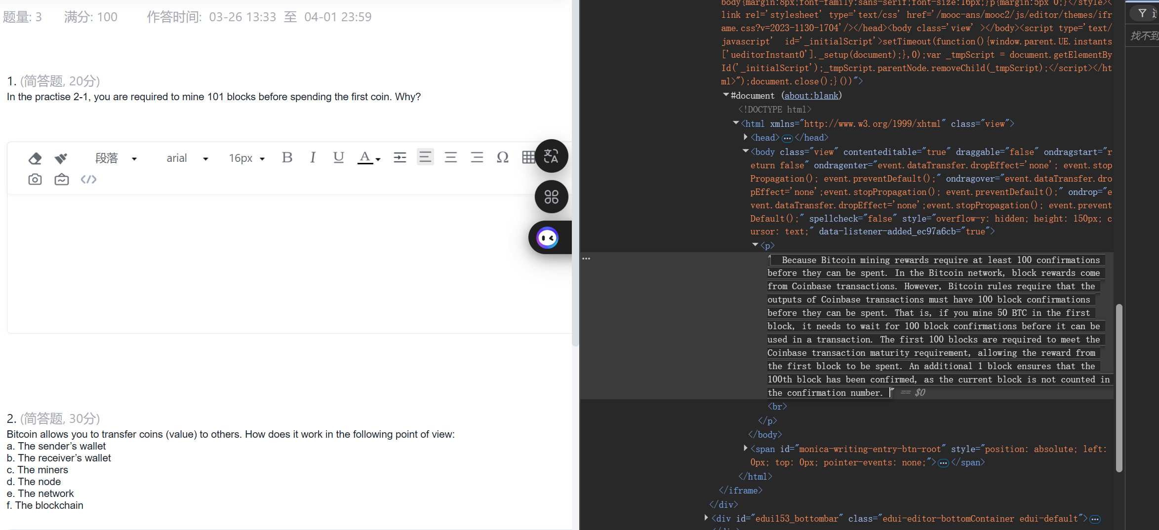
Task: Select the <br> element in DevTools
Action: [x=777, y=407]
